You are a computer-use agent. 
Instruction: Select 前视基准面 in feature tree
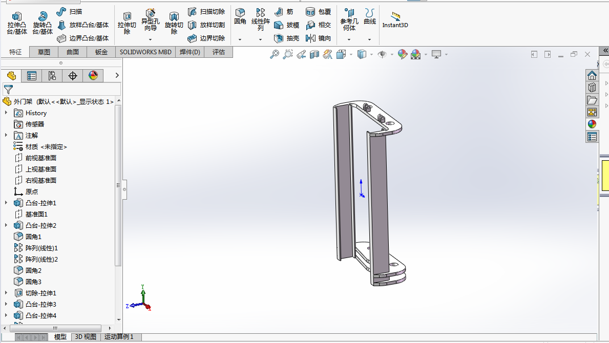40,158
